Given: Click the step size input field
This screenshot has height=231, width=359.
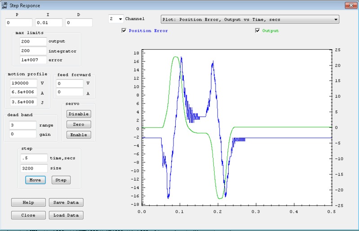Looking at the screenshot, I should coord(33,168).
